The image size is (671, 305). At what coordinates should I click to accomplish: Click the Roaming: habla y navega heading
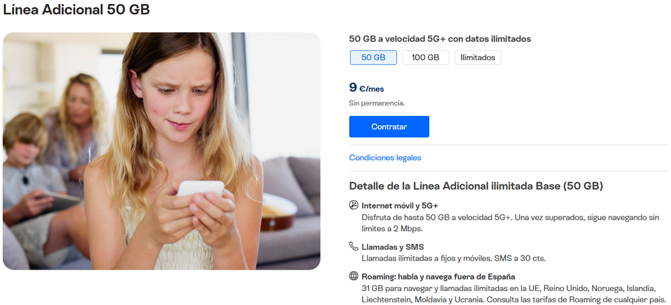pos(438,276)
